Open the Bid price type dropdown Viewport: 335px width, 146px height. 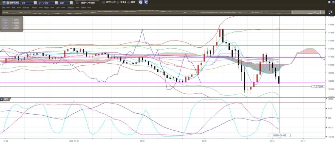pyautogui.click(x=29, y=3)
